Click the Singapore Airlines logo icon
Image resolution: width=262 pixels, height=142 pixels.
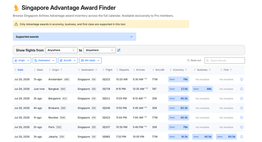[x=16, y=8]
